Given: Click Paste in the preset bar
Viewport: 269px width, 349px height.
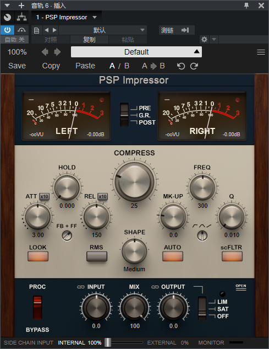Looking at the screenshot, I should 85,66.
